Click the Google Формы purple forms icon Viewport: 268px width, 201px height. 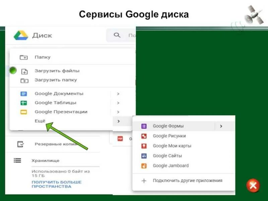pos(144,126)
